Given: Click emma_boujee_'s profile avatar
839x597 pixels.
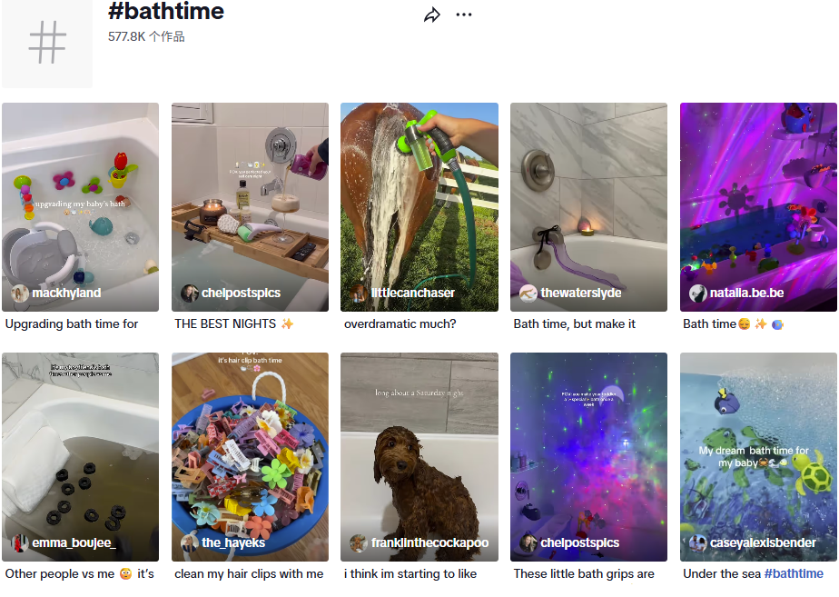Looking at the screenshot, I should 20,543.
